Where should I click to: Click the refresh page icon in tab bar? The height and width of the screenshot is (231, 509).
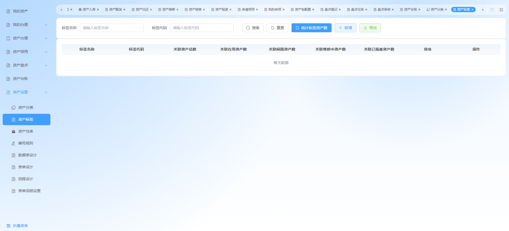point(492,10)
